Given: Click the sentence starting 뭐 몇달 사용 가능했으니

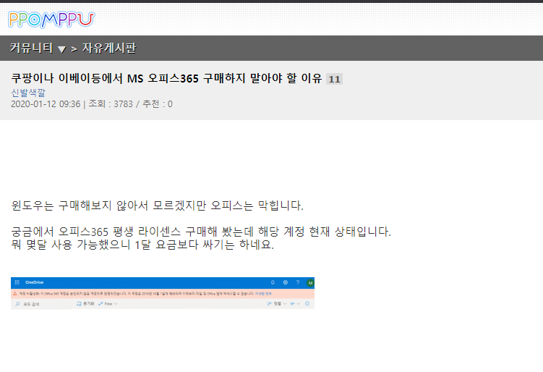Looking at the screenshot, I should pos(142,245).
